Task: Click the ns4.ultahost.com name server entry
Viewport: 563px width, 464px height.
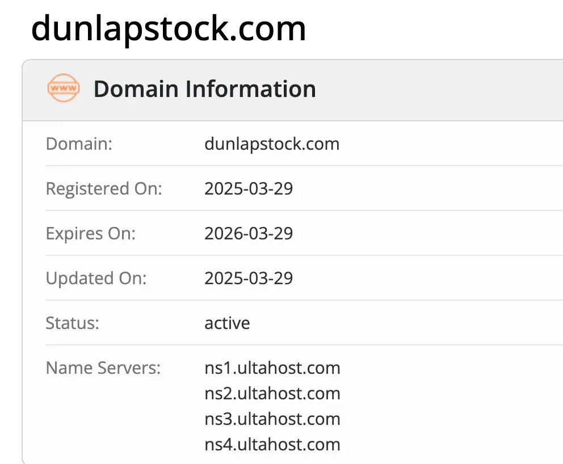Action: (x=272, y=445)
